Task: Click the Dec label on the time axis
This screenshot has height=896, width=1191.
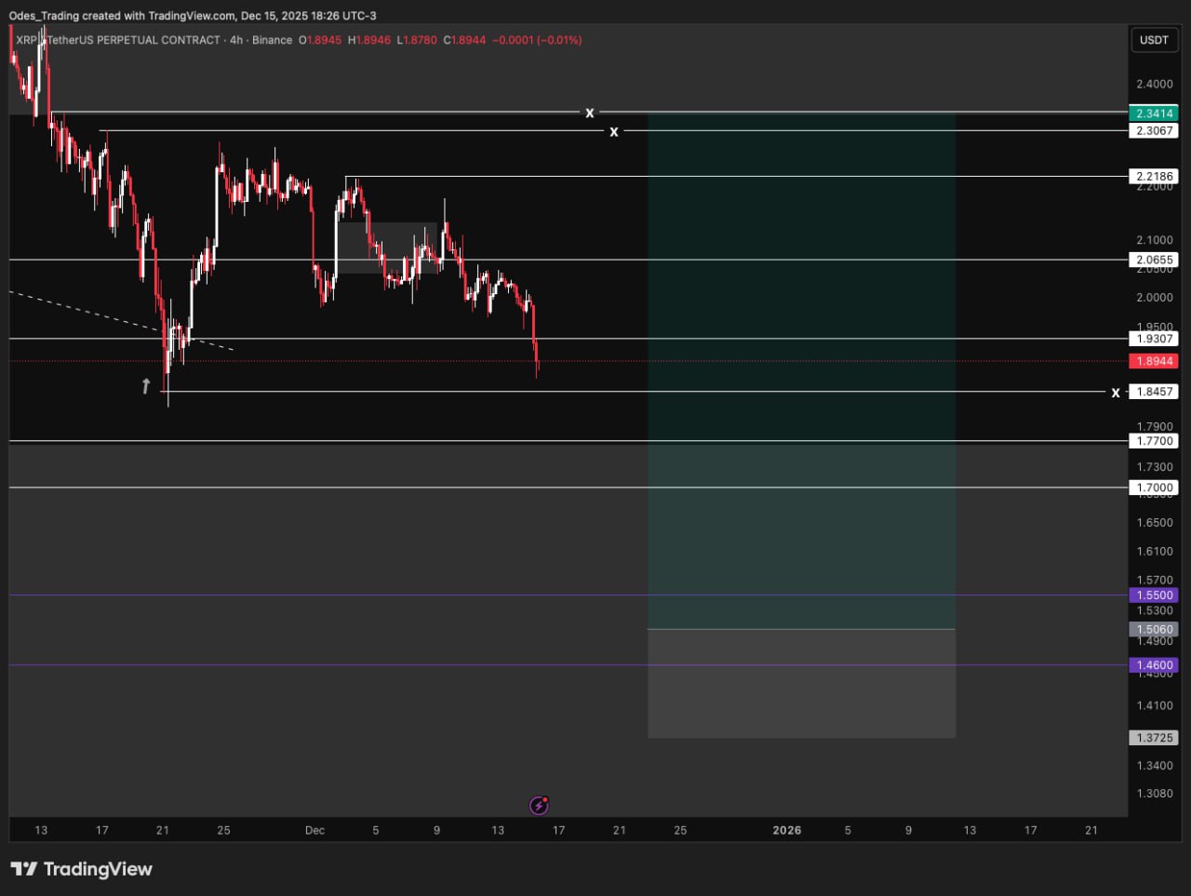Action: pos(314,830)
